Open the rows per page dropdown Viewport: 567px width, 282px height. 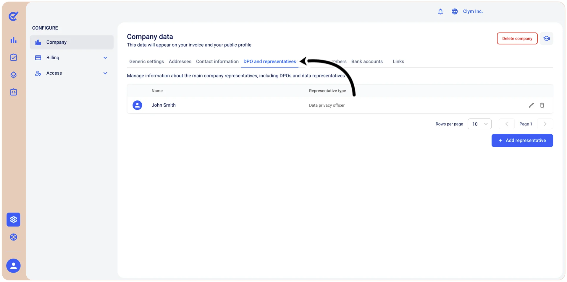[x=479, y=124]
